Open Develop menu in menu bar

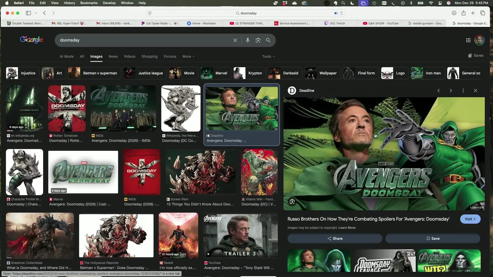[109, 3]
